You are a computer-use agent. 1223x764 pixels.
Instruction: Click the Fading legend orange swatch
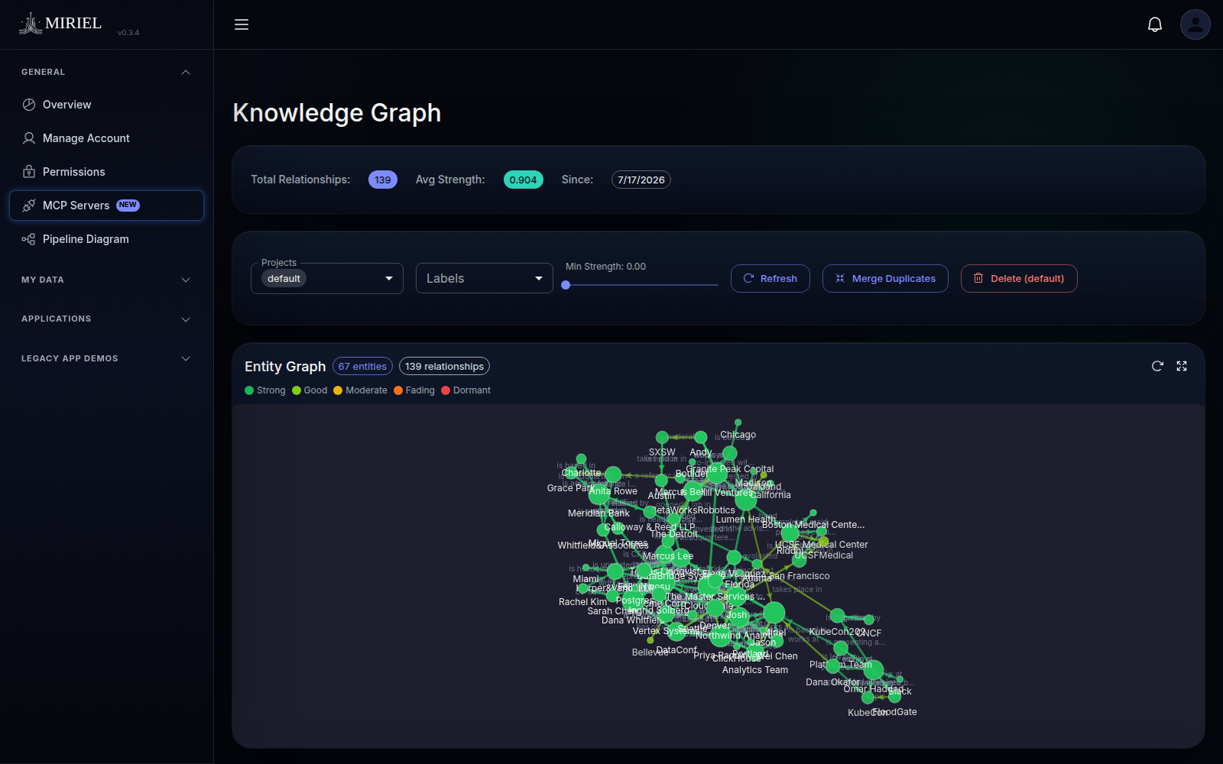pyautogui.click(x=398, y=390)
